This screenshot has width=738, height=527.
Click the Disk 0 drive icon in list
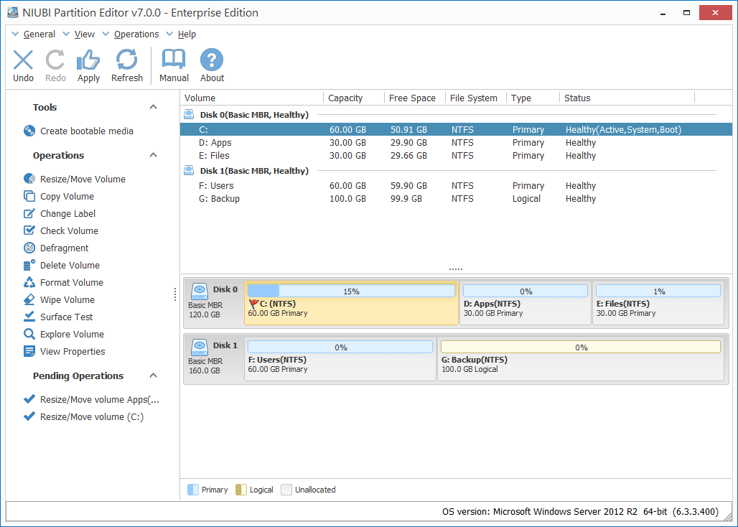(x=190, y=114)
